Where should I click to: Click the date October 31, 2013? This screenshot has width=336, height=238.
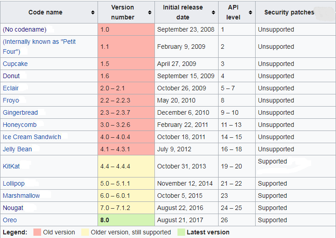(182, 166)
